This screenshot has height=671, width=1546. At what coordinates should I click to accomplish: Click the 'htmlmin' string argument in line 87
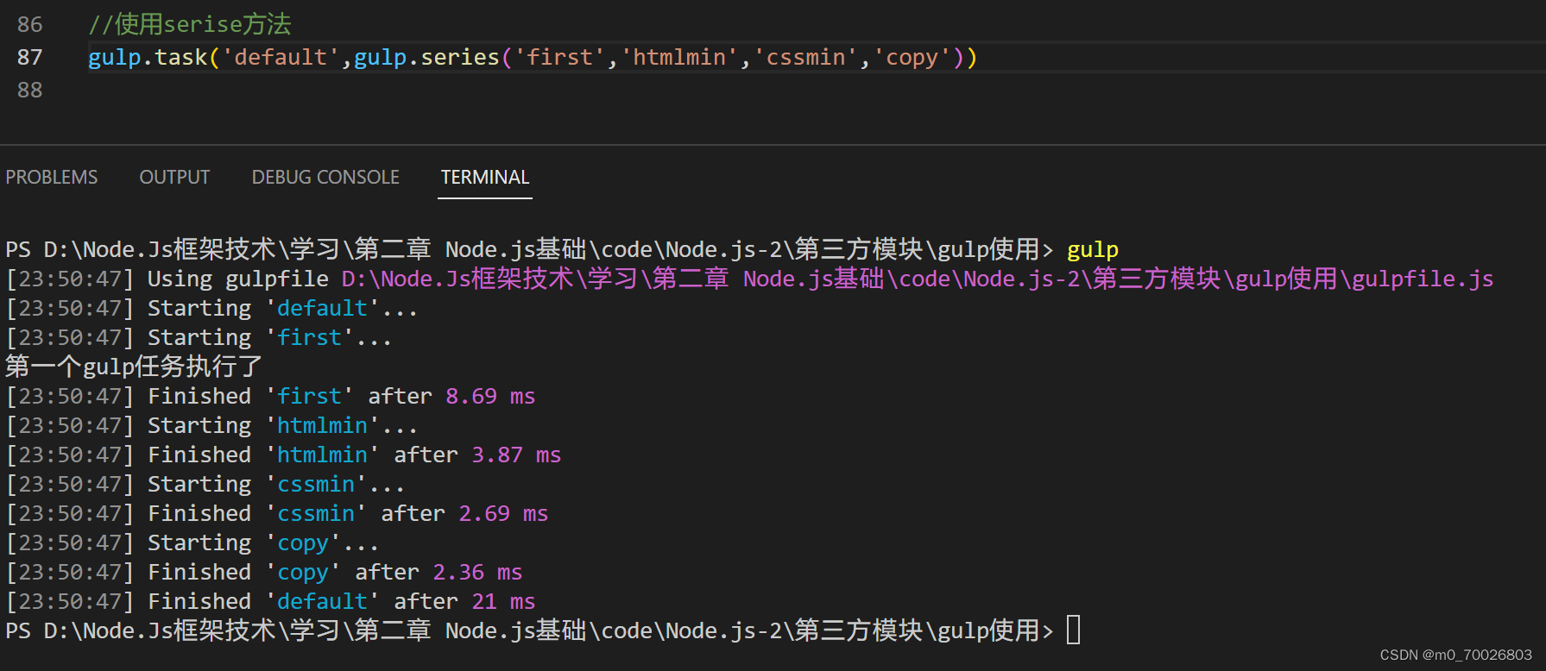pos(679,57)
